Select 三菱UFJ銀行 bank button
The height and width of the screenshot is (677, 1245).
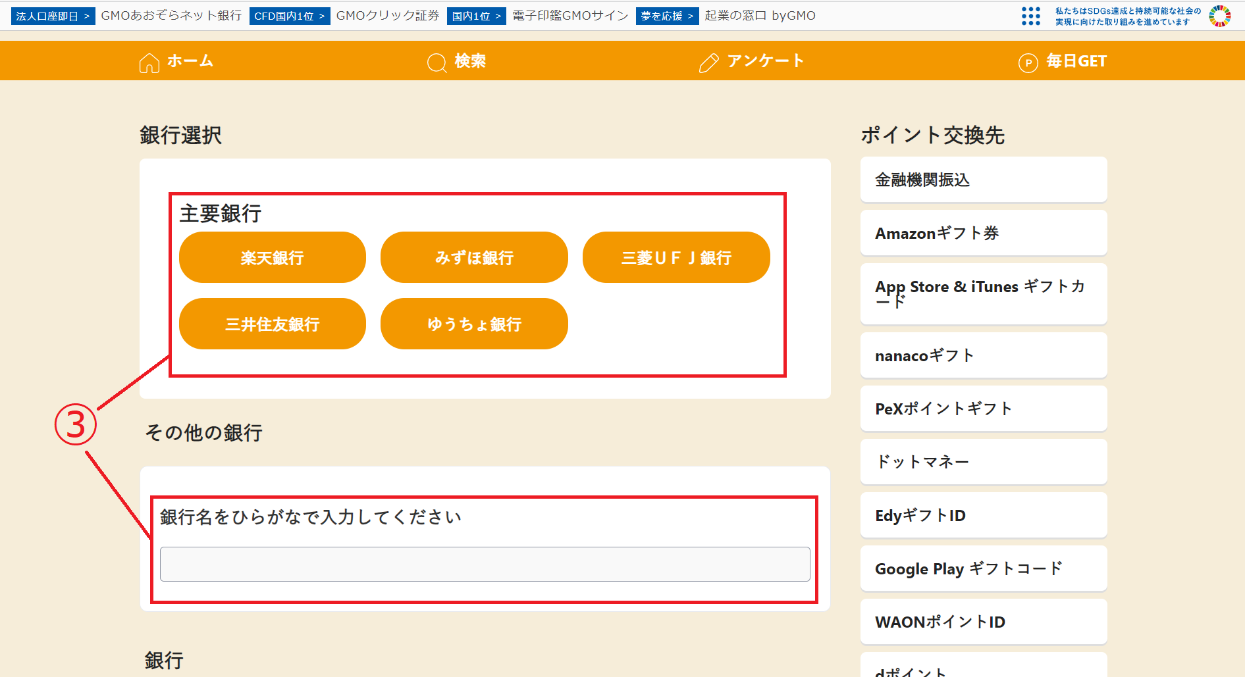[676, 257]
